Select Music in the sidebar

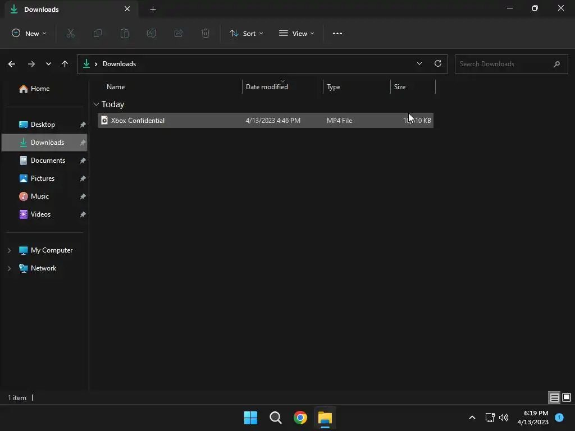[40, 196]
